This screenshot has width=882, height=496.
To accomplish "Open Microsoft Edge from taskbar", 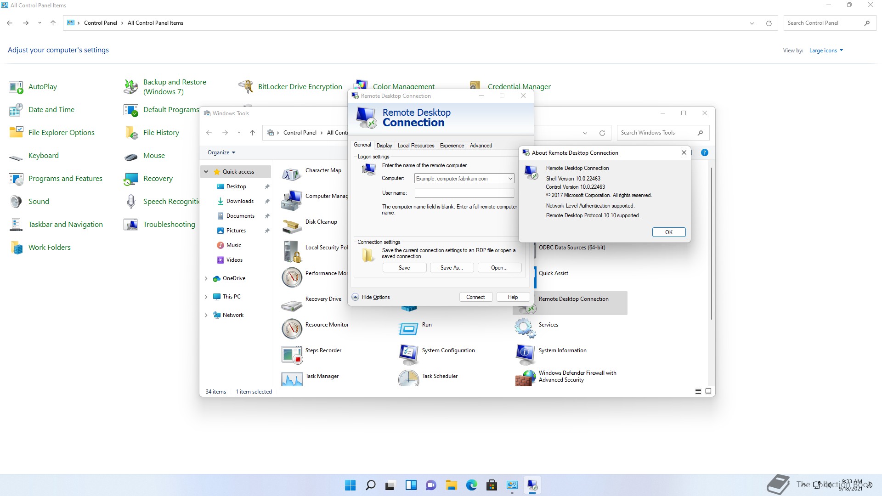I will pos(471,485).
